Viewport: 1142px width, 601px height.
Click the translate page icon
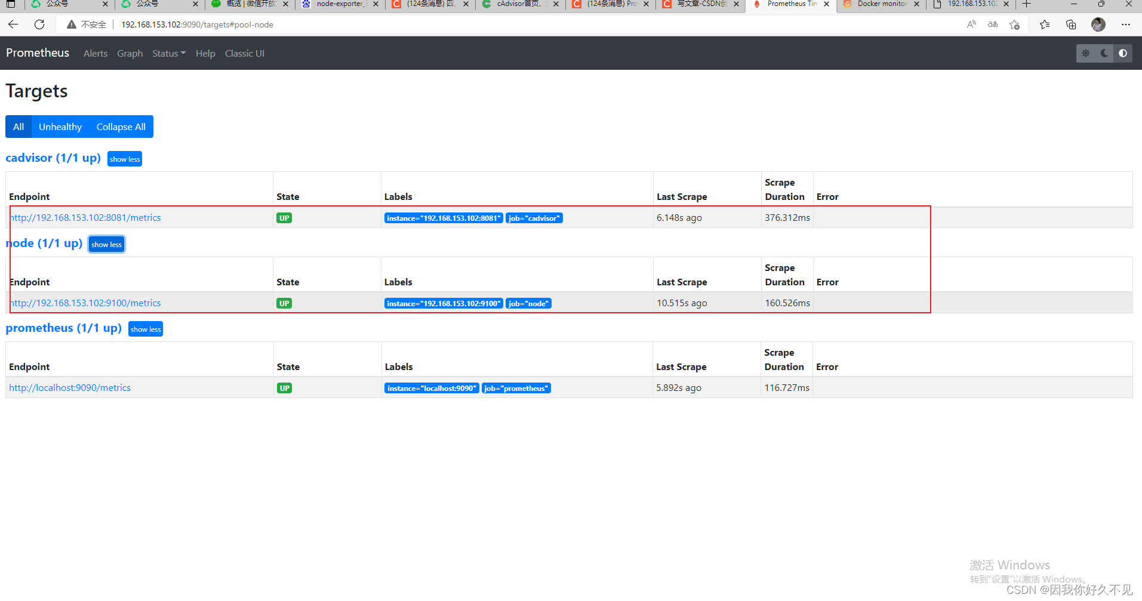(x=993, y=24)
